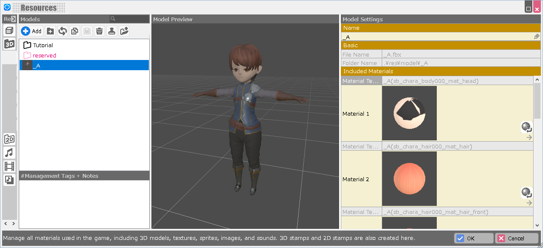The width and height of the screenshot is (543, 248).
Task: Replace Material 1 using swap icon
Action: coord(527,127)
